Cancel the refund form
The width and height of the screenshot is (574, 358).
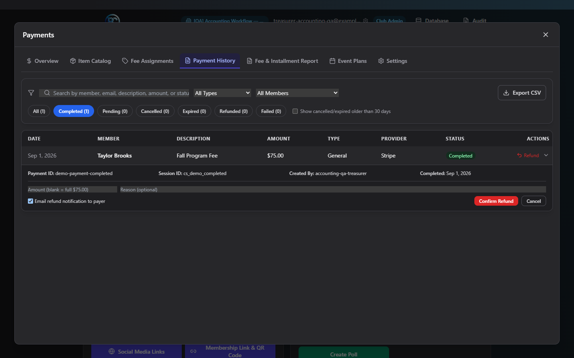point(534,201)
